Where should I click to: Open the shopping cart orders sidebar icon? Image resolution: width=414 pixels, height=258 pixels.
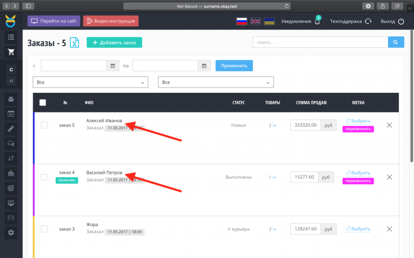(x=11, y=53)
